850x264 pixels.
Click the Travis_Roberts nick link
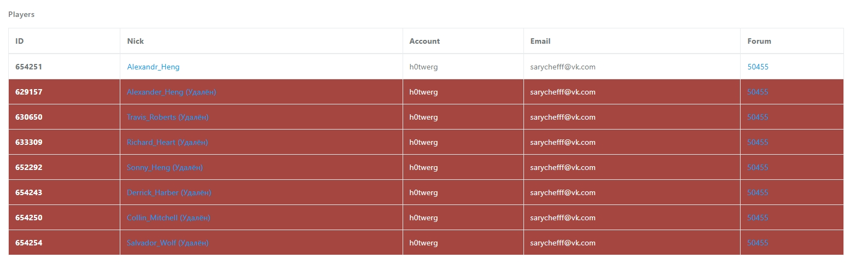[167, 117]
